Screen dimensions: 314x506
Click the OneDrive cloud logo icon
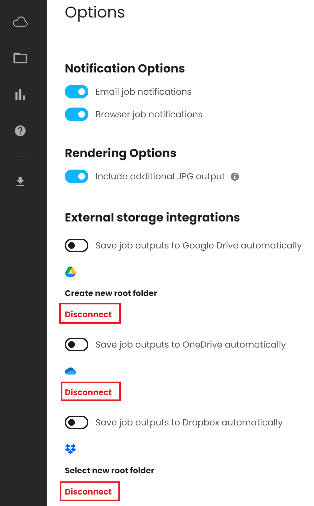70,371
